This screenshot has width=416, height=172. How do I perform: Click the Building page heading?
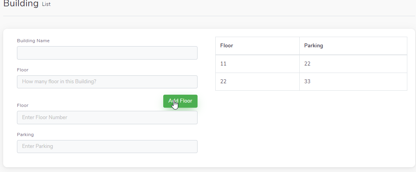[x=21, y=4]
